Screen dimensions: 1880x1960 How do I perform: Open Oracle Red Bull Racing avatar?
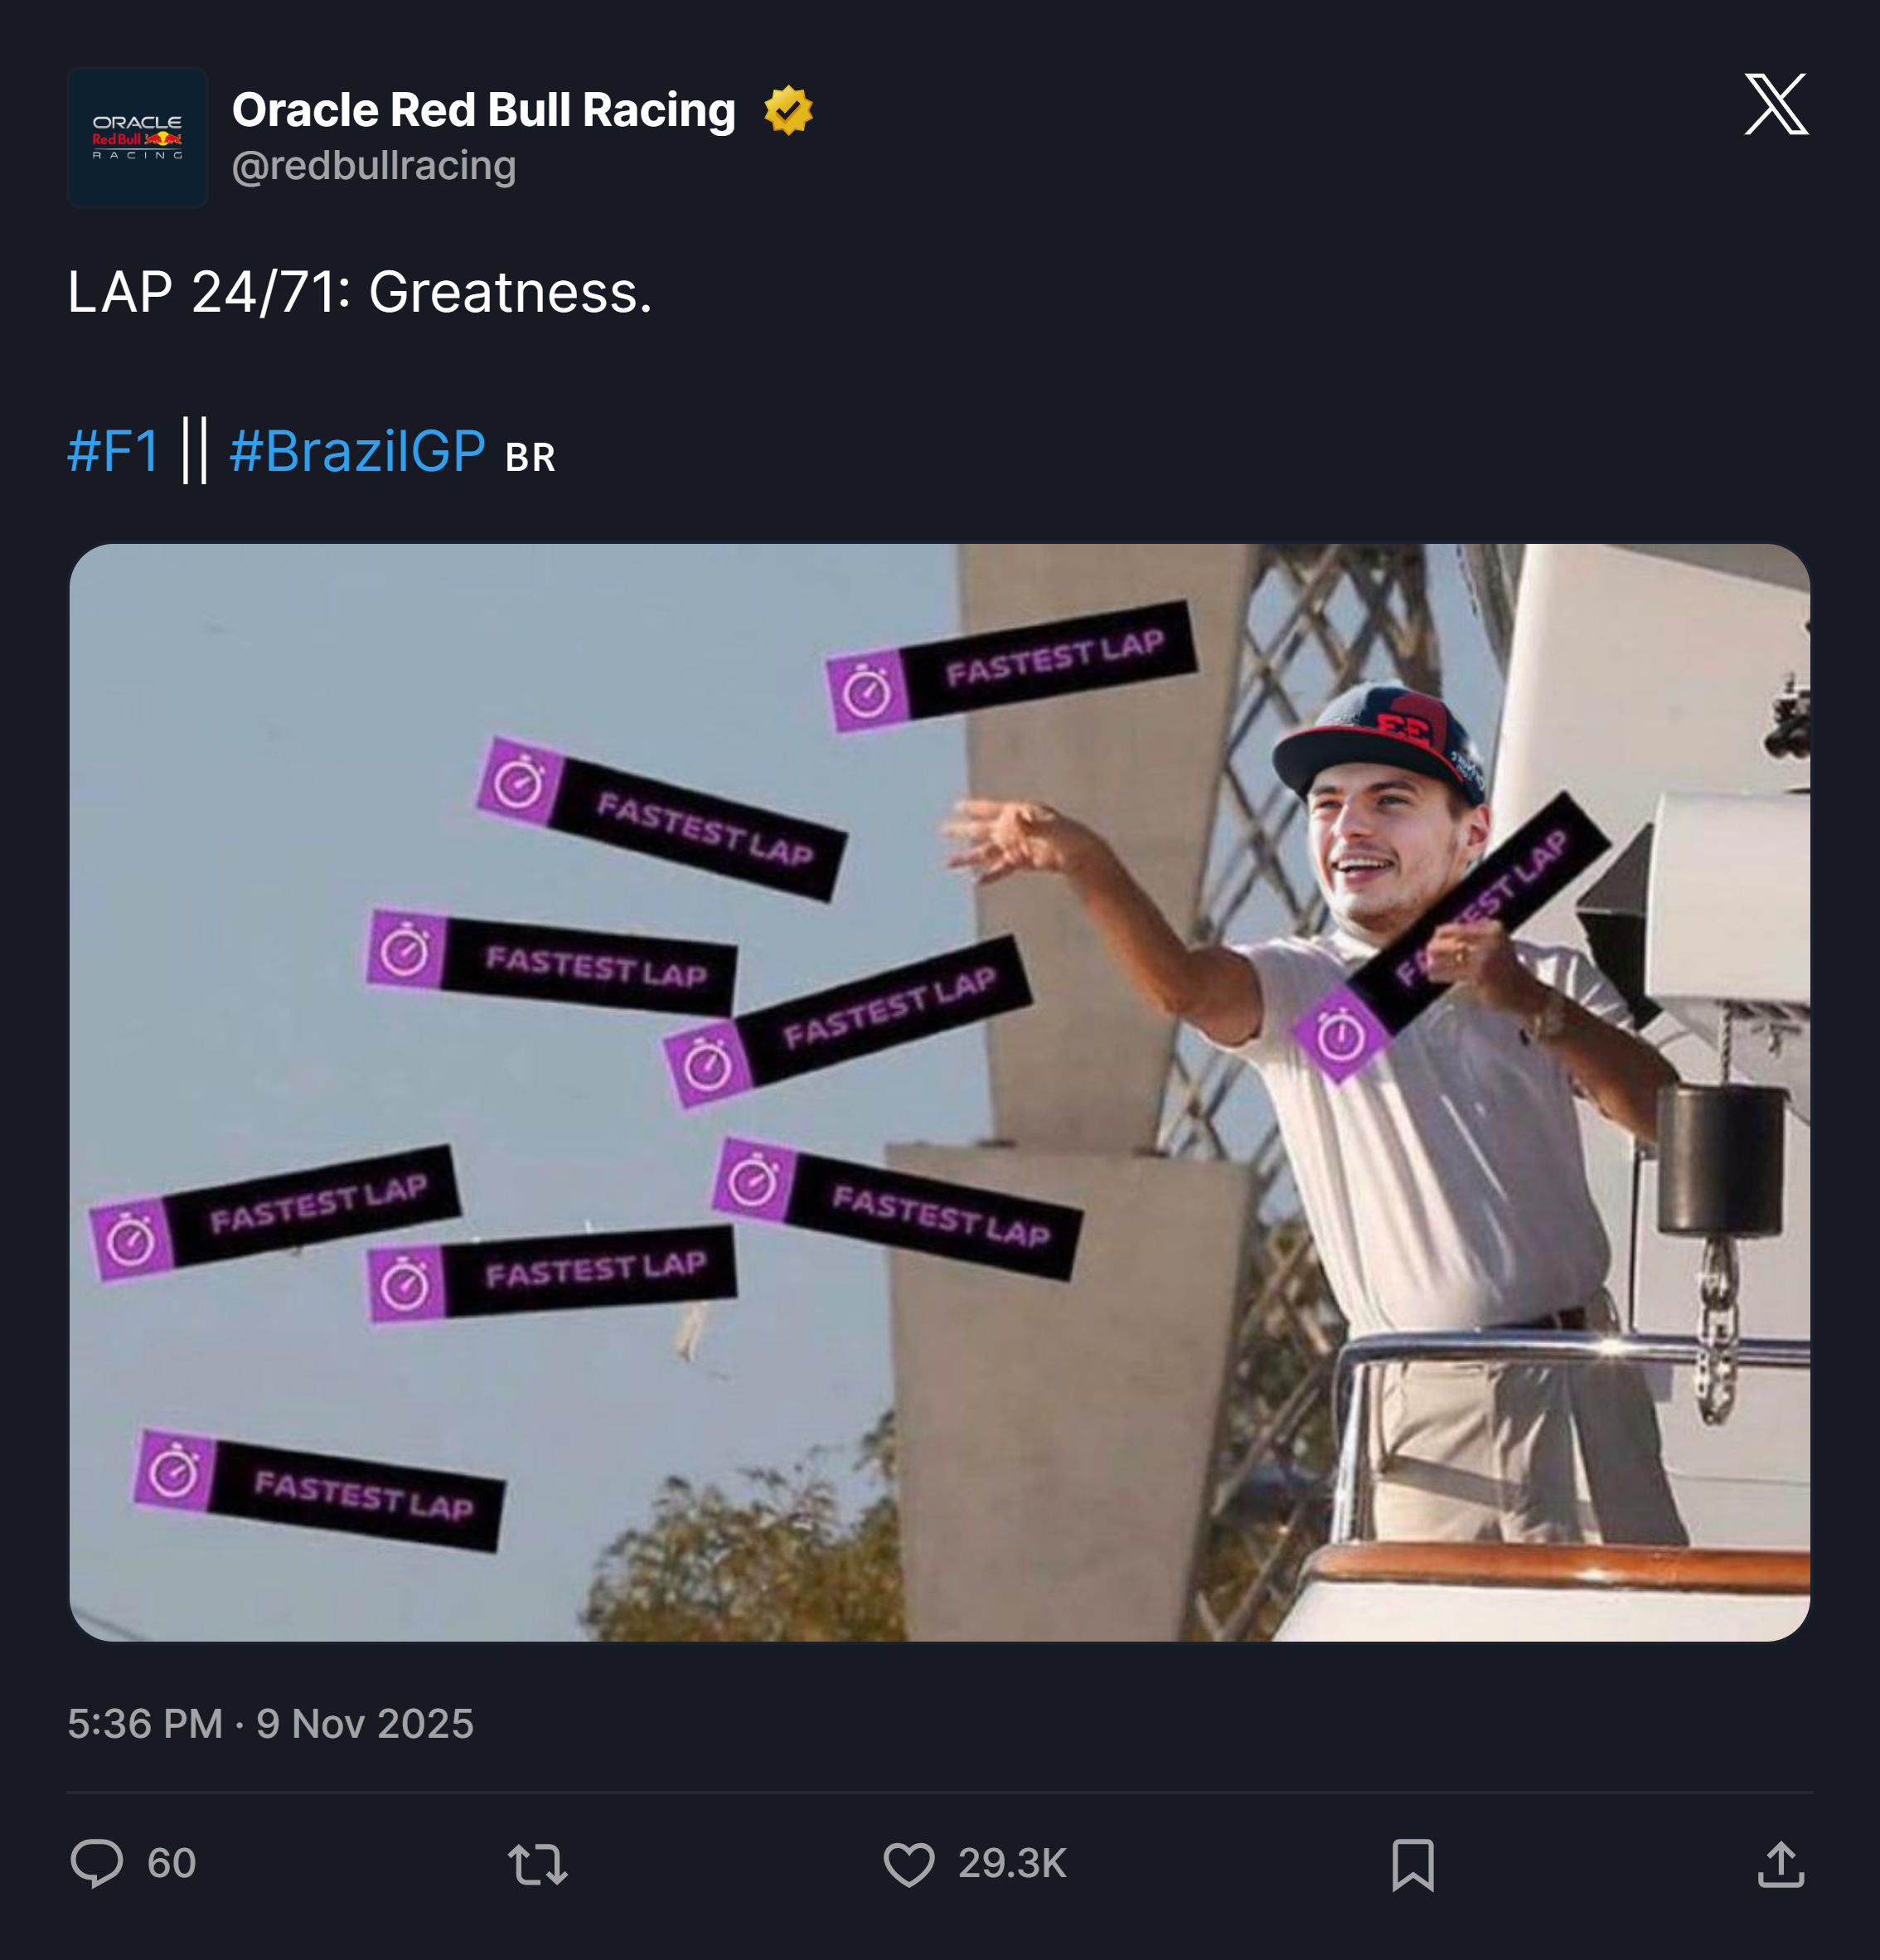click(138, 138)
